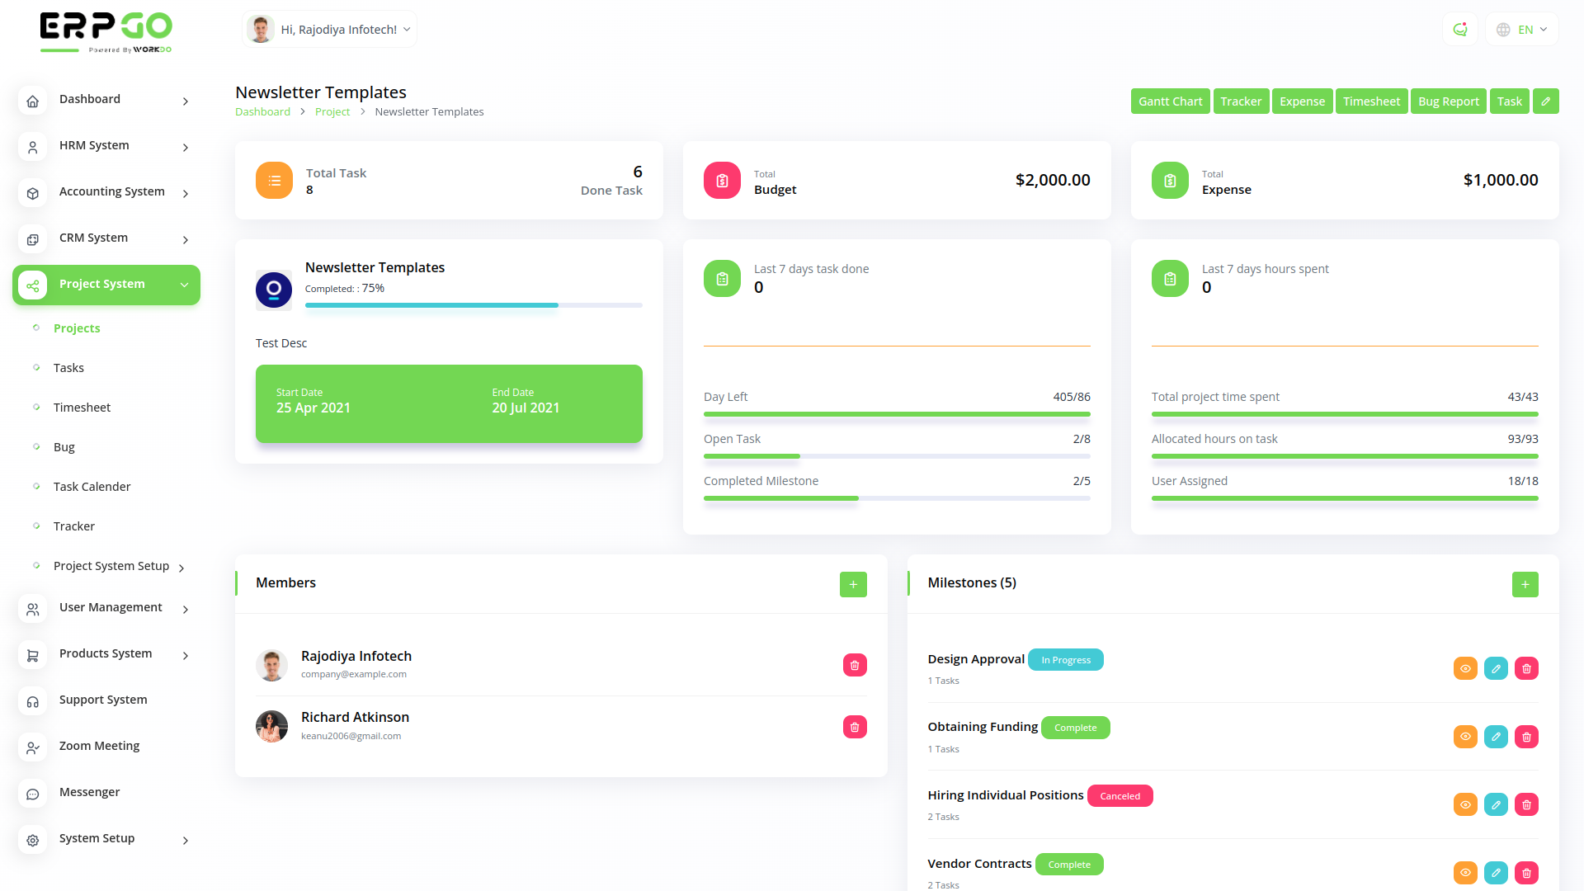Click the Gantt Chart button

tap(1170, 101)
